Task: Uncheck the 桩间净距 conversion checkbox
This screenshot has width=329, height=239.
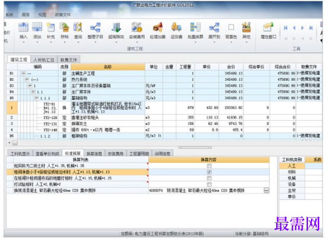Action: point(209,172)
